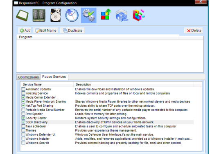Open the CPU chip settings icon

point(22,15)
